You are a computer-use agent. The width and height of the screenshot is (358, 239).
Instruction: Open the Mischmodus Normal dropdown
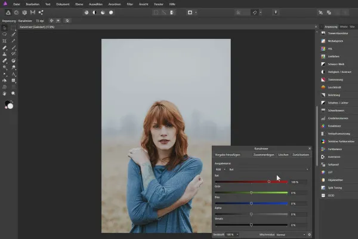pyautogui.click(x=291, y=235)
